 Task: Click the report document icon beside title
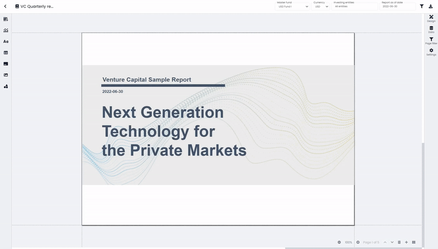[17, 6]
